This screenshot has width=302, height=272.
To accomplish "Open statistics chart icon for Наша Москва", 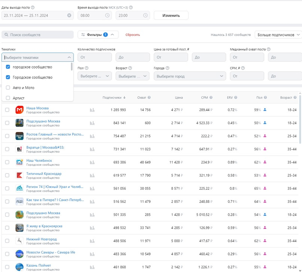I will pyautogui.click(x=92, y=110).
